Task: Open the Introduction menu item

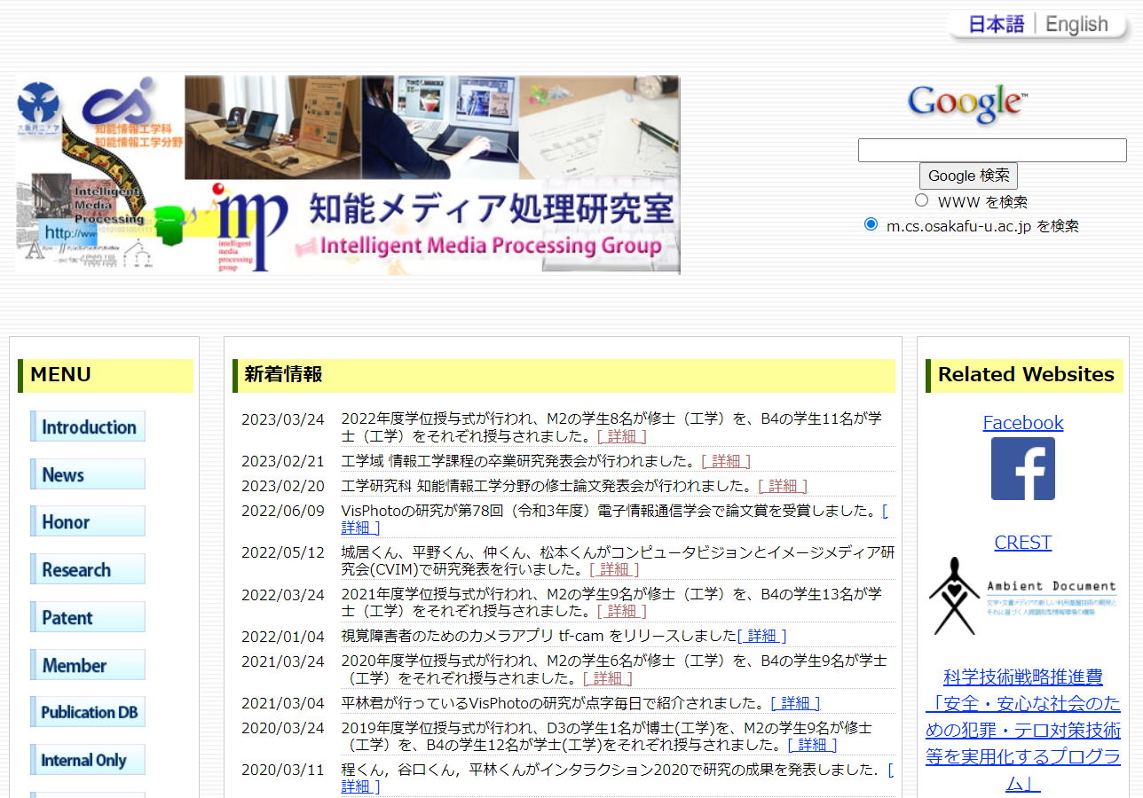Action: tap(88, 426)
